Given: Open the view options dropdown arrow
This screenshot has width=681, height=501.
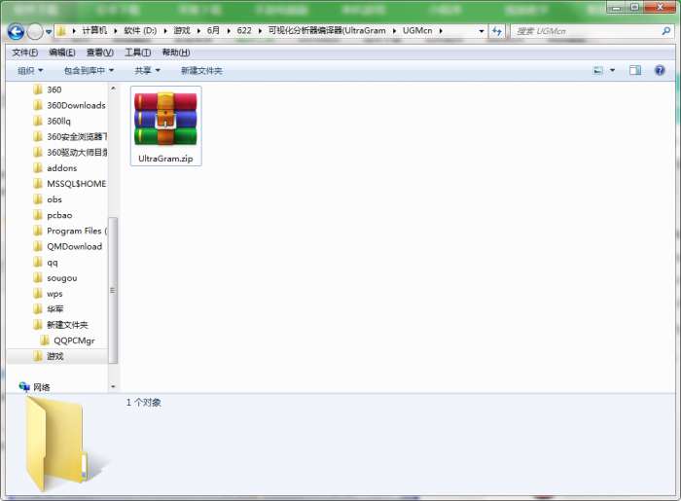Looking at the screenshot, I should 612,70.
